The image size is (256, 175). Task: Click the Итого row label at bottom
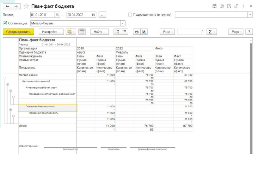point(22,126)
